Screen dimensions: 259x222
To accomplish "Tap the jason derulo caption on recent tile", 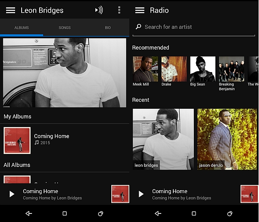I will click(x=211, y=165).
